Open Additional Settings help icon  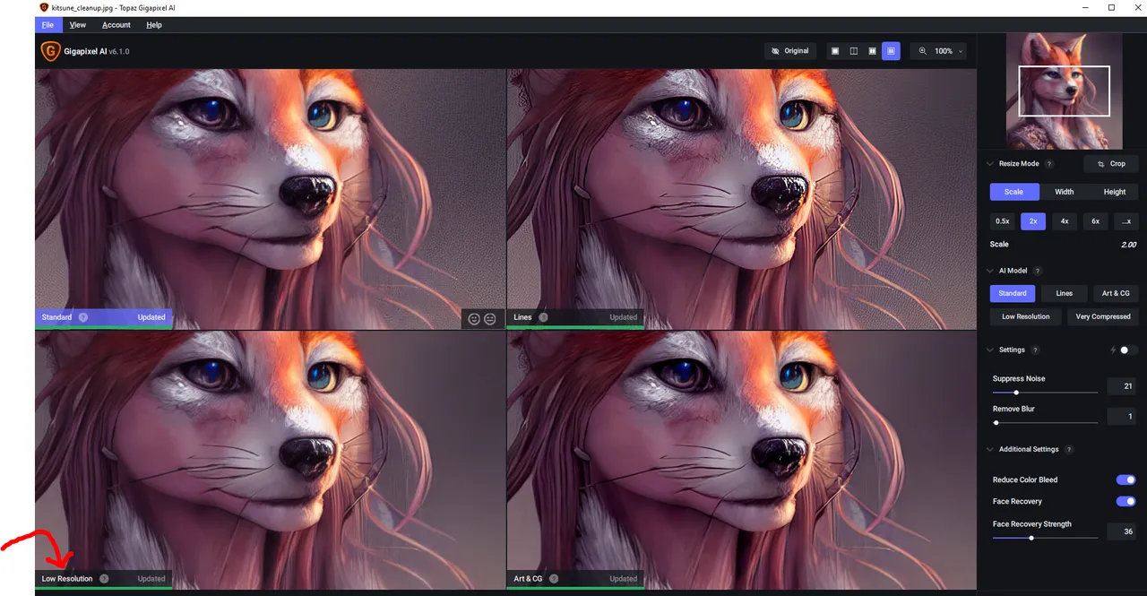pyautogui.click(x=1069, y=450)
